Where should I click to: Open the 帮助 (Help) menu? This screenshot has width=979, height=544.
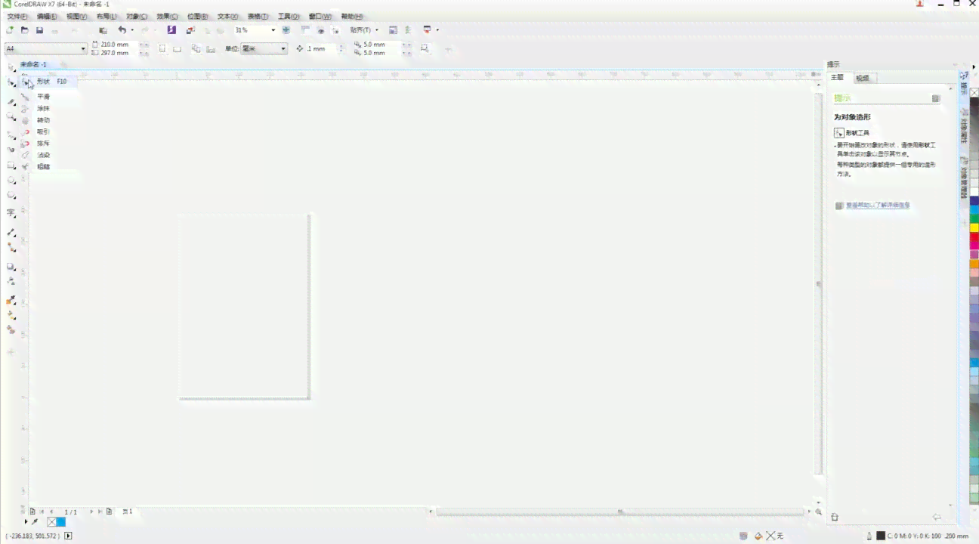(351, 16)
